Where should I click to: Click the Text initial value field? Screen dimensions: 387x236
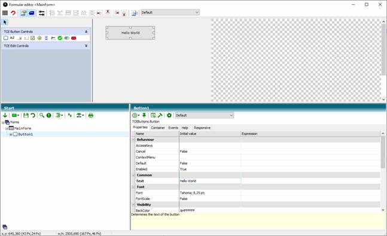click(x=210, y=181)
